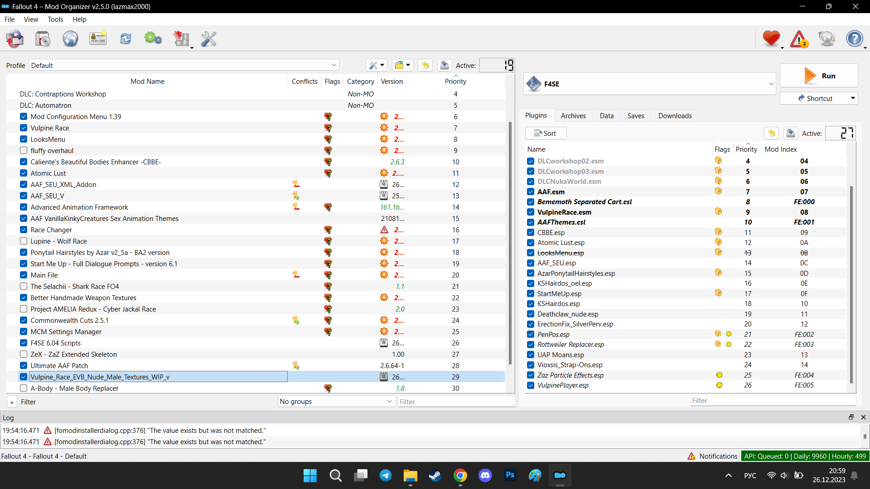
Task: Open the Nexus profile connection icon
Action: click(x=98, y=38)
